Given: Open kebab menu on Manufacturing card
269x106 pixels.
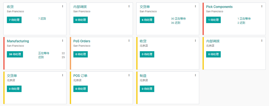Looking at the screenshot, I should pyautogui.click(x=63, y=41).
